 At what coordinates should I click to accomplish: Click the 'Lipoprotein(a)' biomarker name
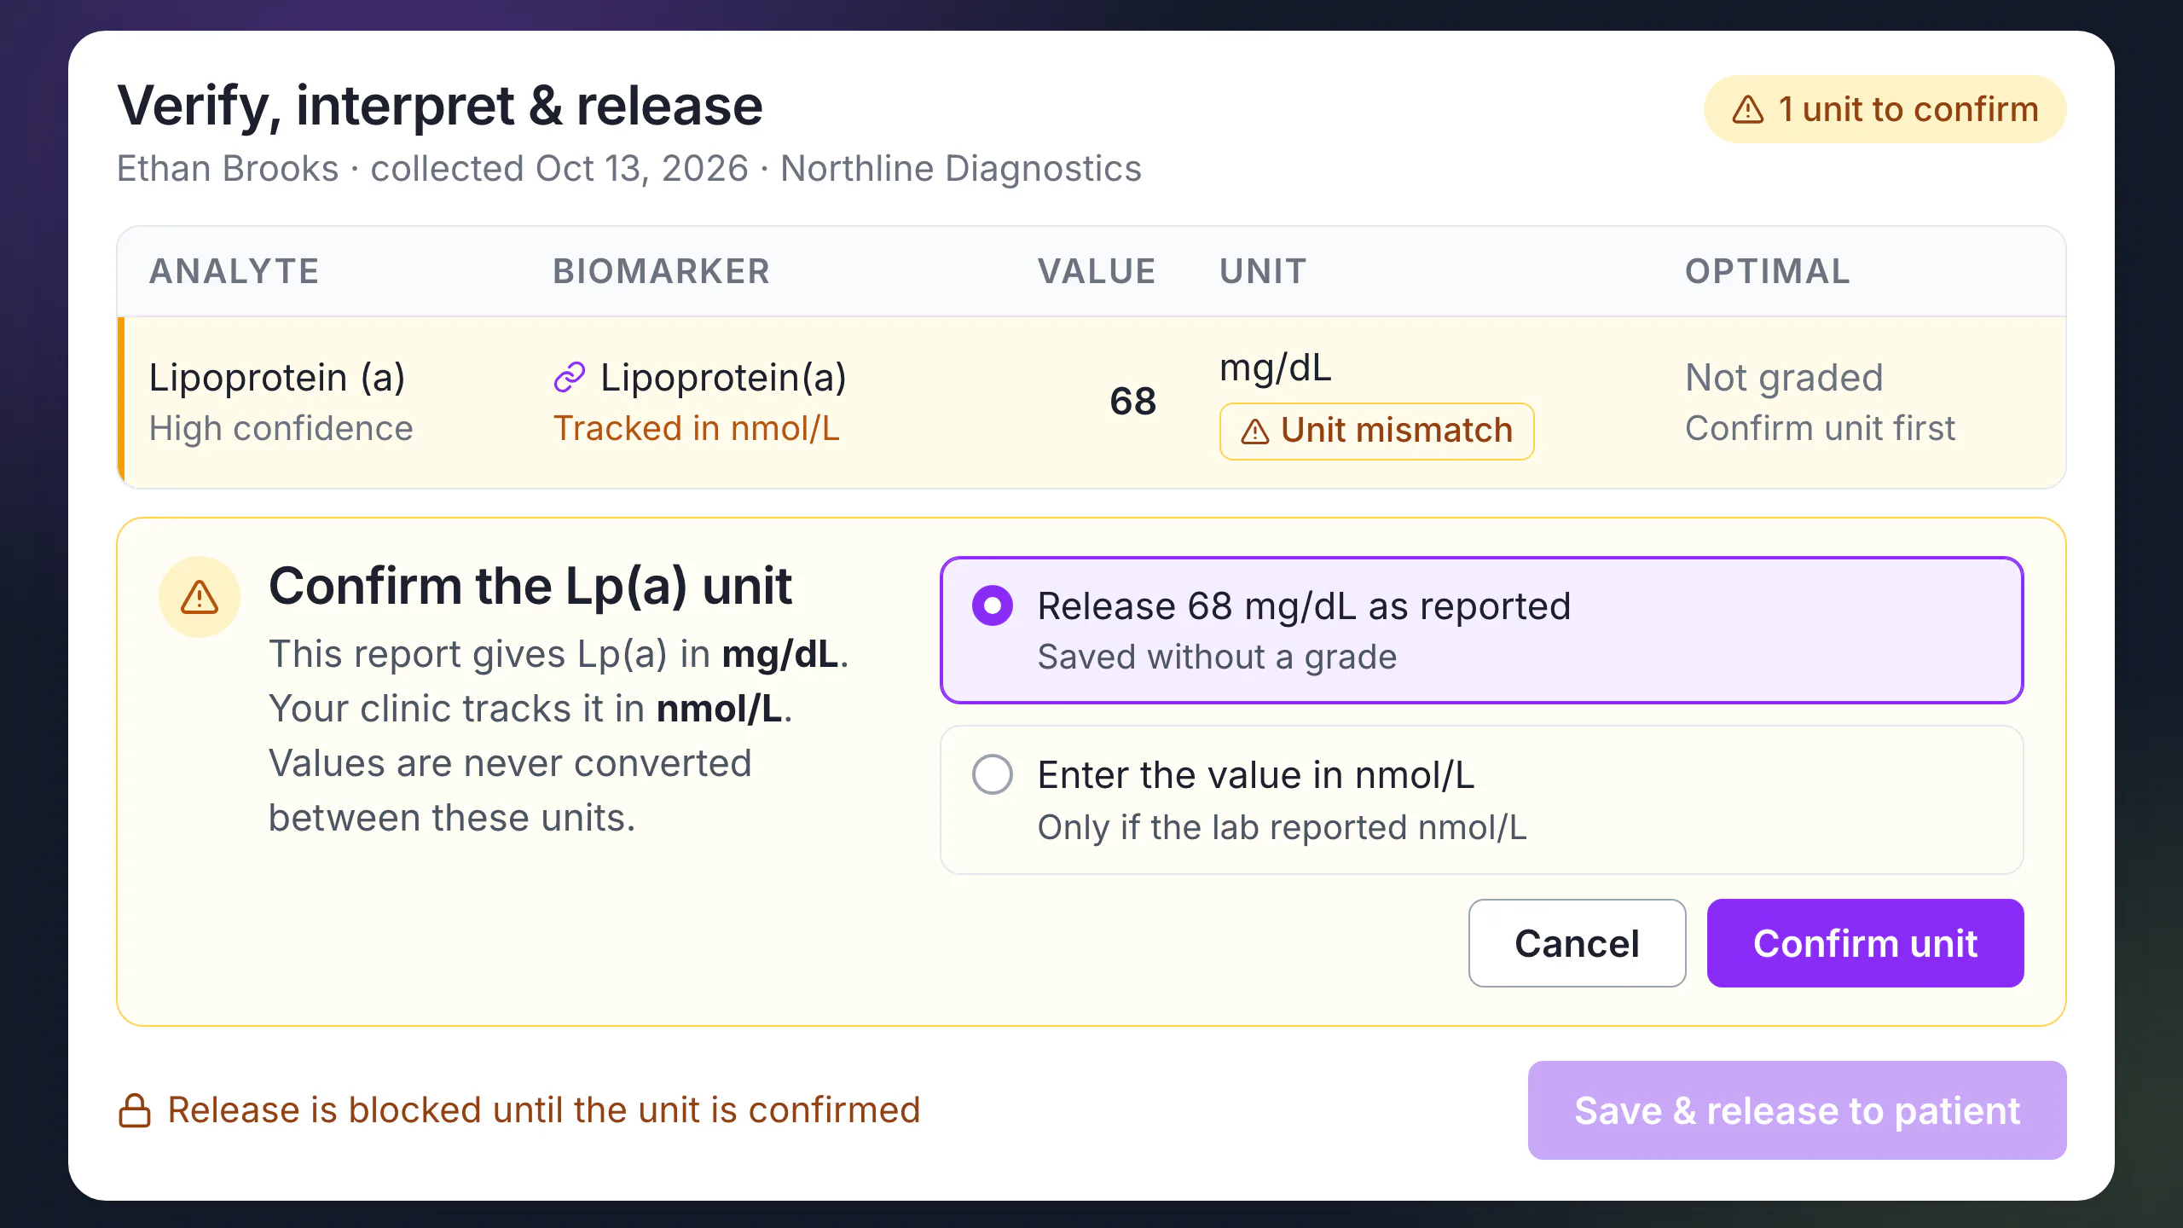point(723,377)
